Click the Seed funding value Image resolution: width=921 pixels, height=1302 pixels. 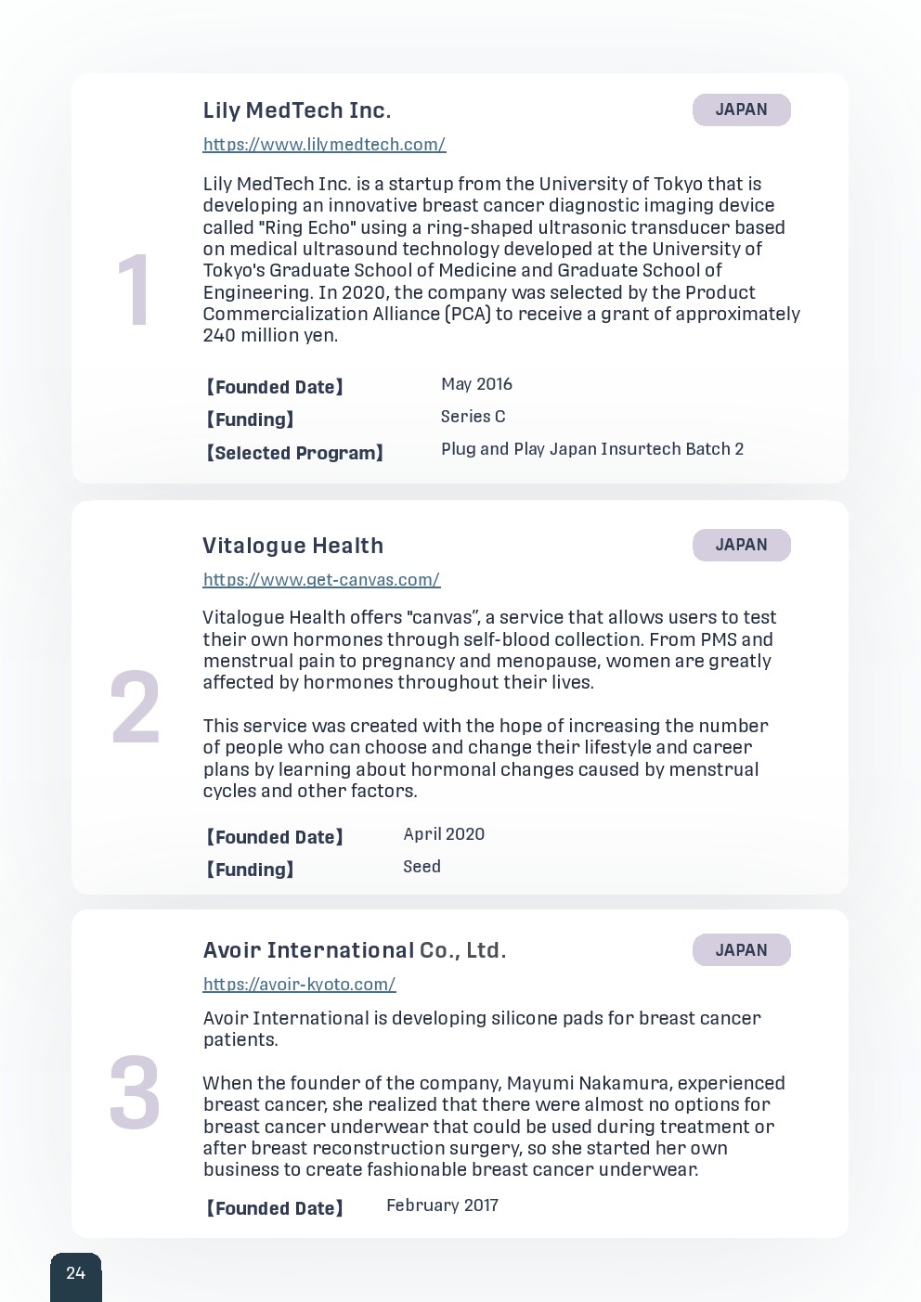click(x=422, y=867)
